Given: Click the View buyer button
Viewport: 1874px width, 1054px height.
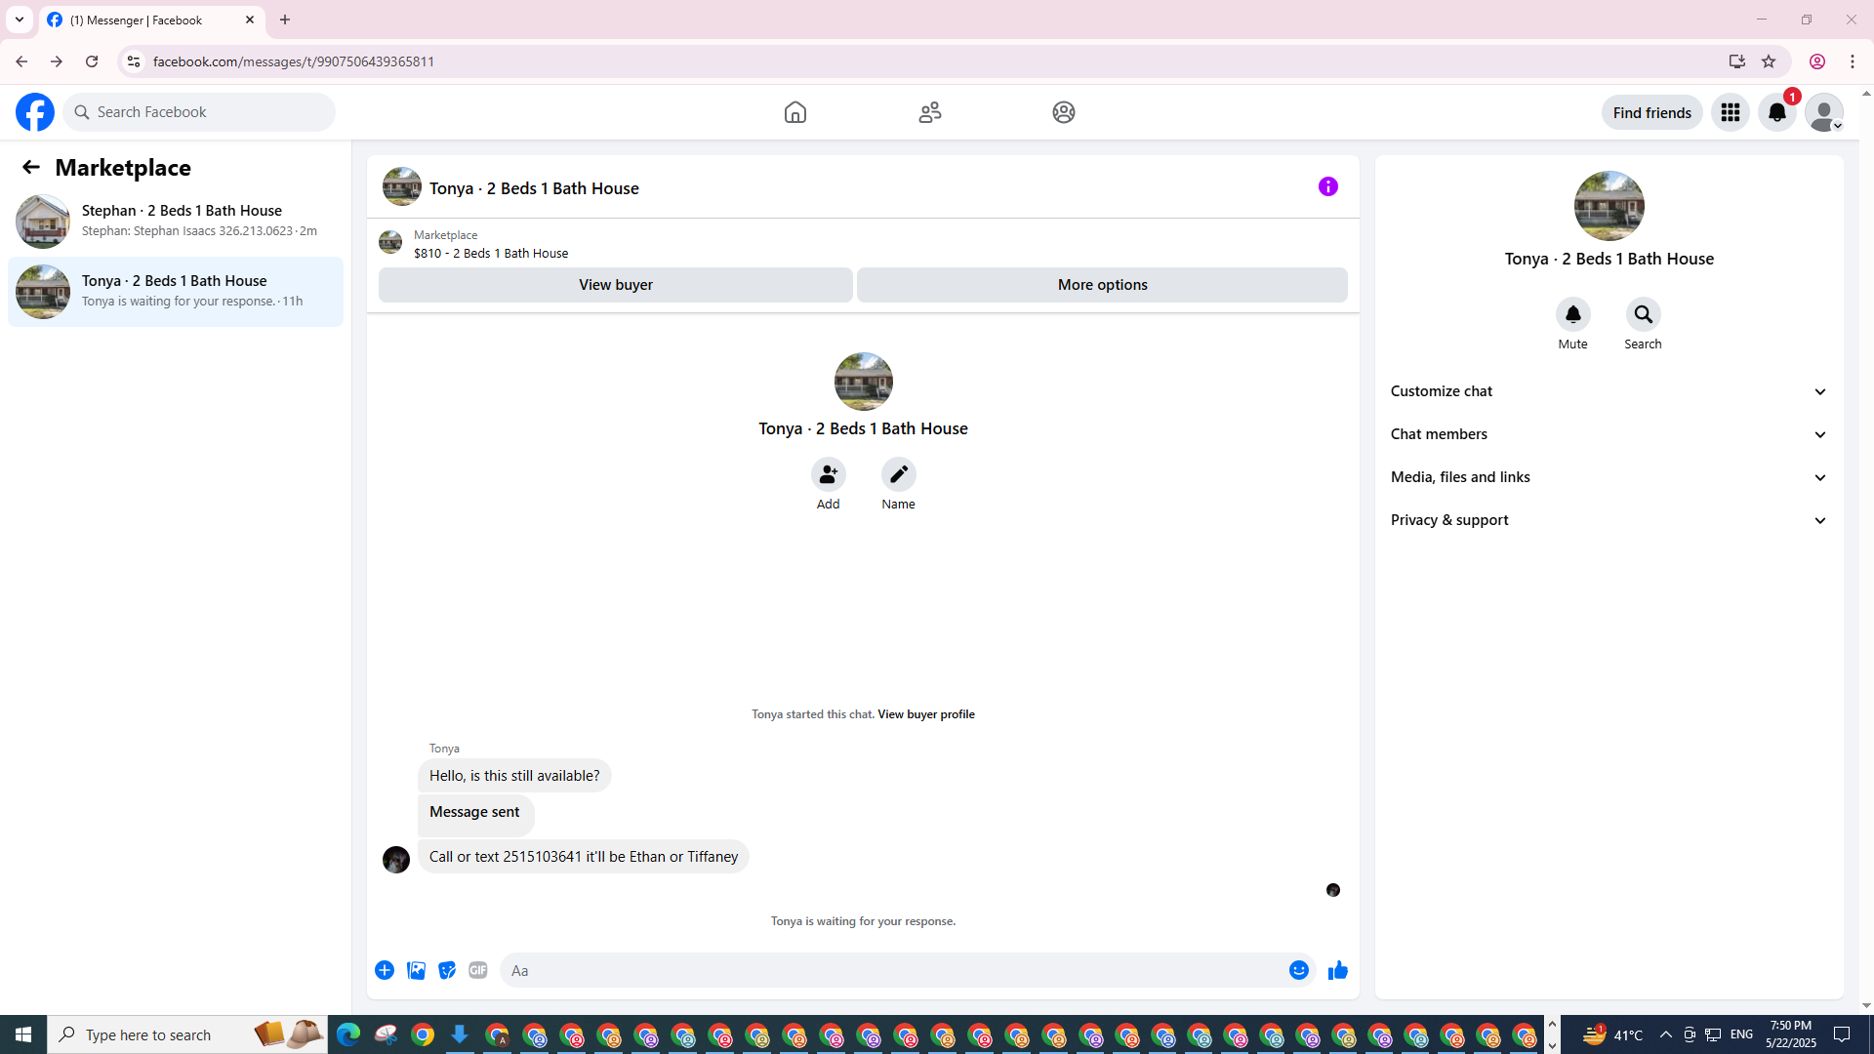Looking at the screenshot, I should [x=616, y=285].
